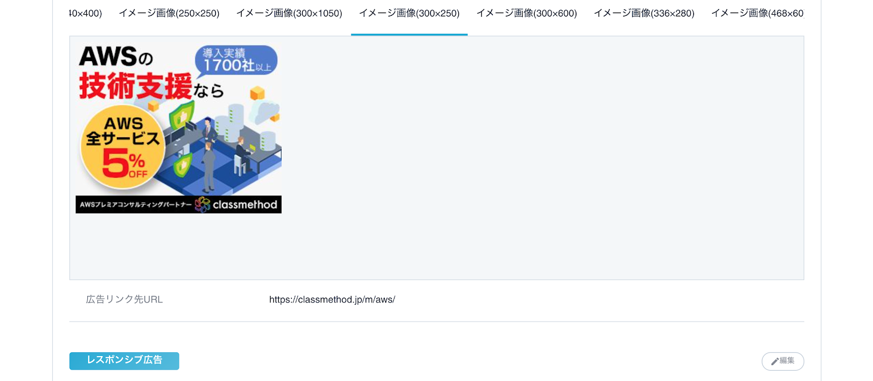Click the AWS技術支援 banner ad preview image
The image size is (873, 381).
[x=178, y=128]
